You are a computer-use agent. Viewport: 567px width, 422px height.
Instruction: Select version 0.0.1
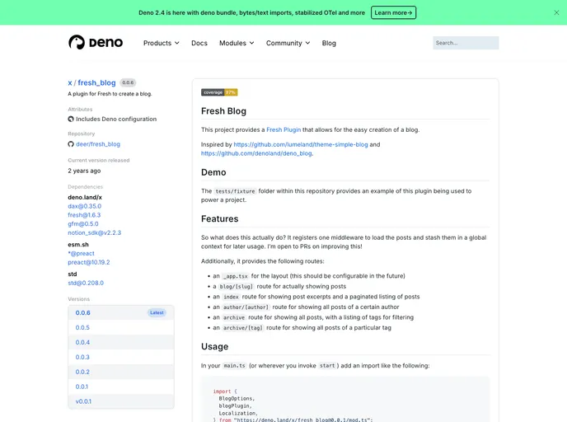[121, 387]
